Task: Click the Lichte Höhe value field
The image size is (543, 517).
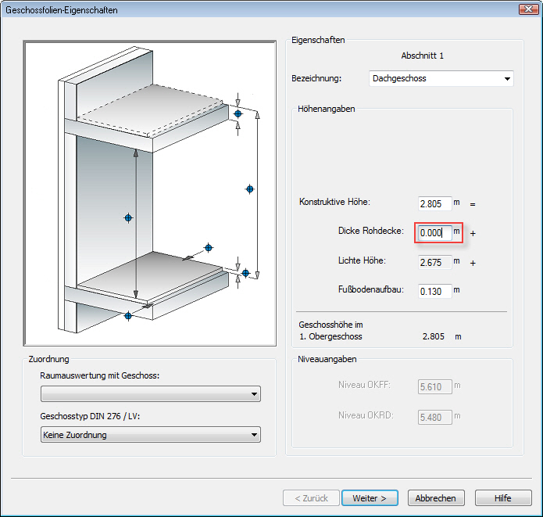Action: coord(435,262)
